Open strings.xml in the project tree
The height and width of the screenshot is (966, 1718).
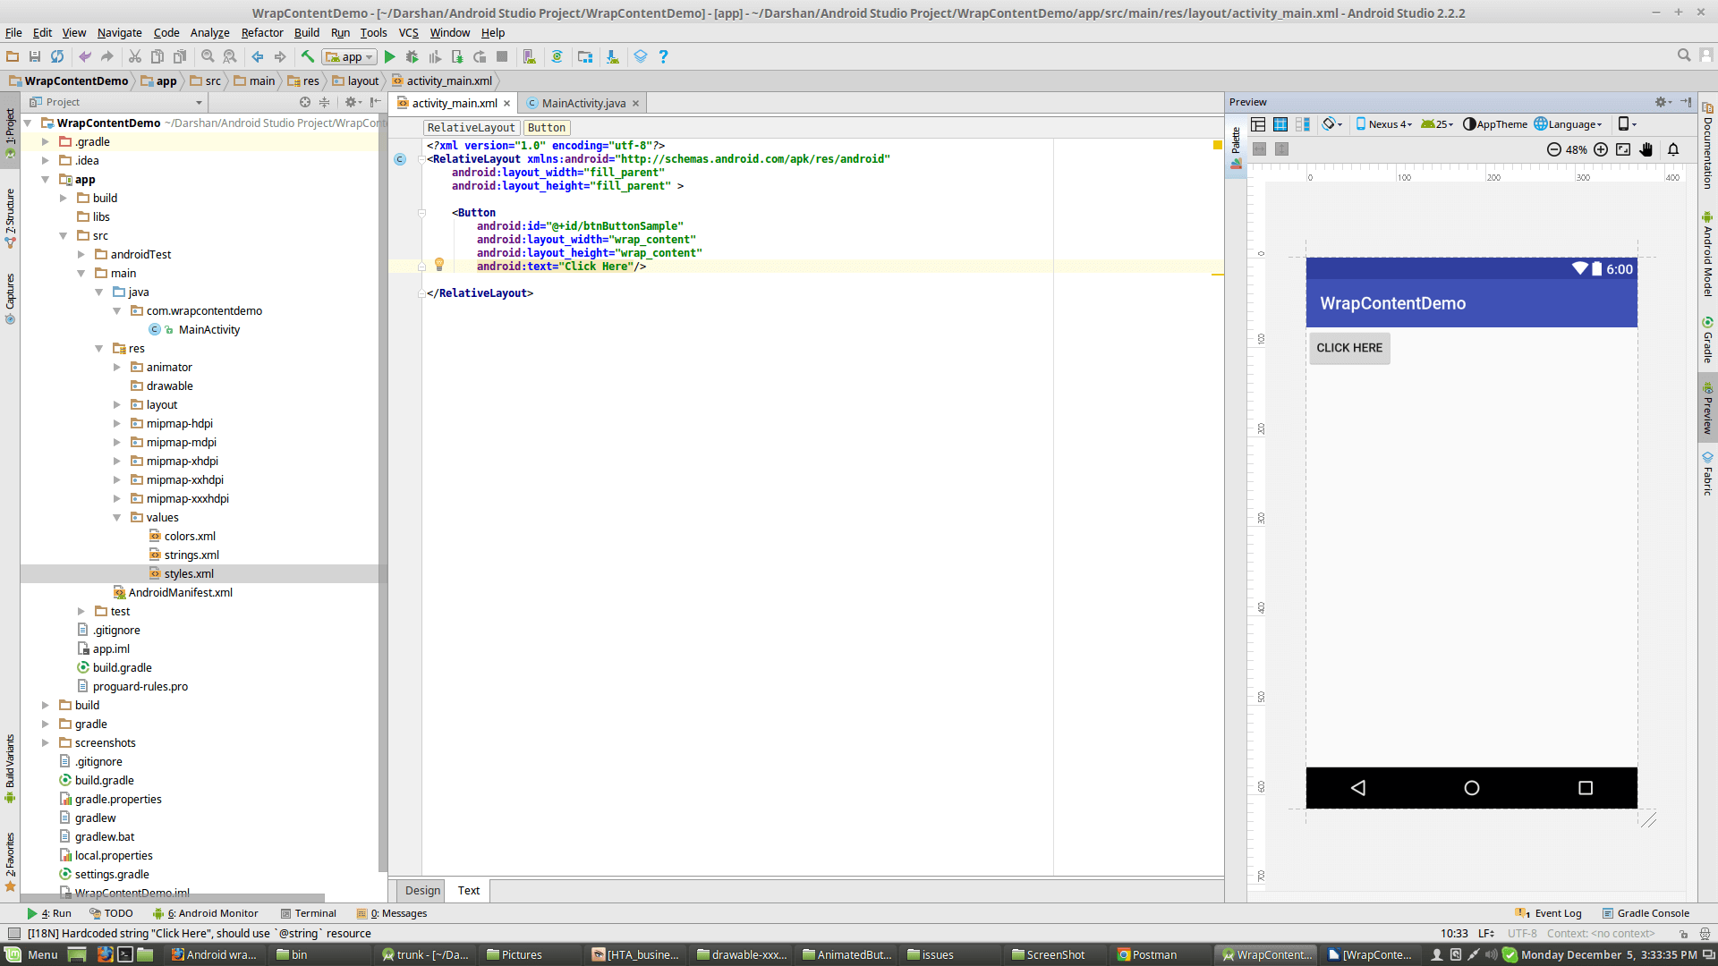click(x=191, y=555)
